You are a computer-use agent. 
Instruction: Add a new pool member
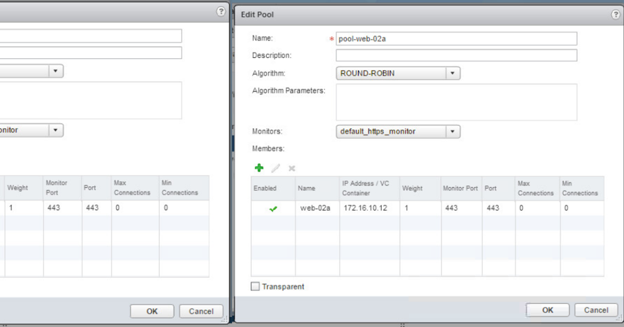[x=259, y=168]
